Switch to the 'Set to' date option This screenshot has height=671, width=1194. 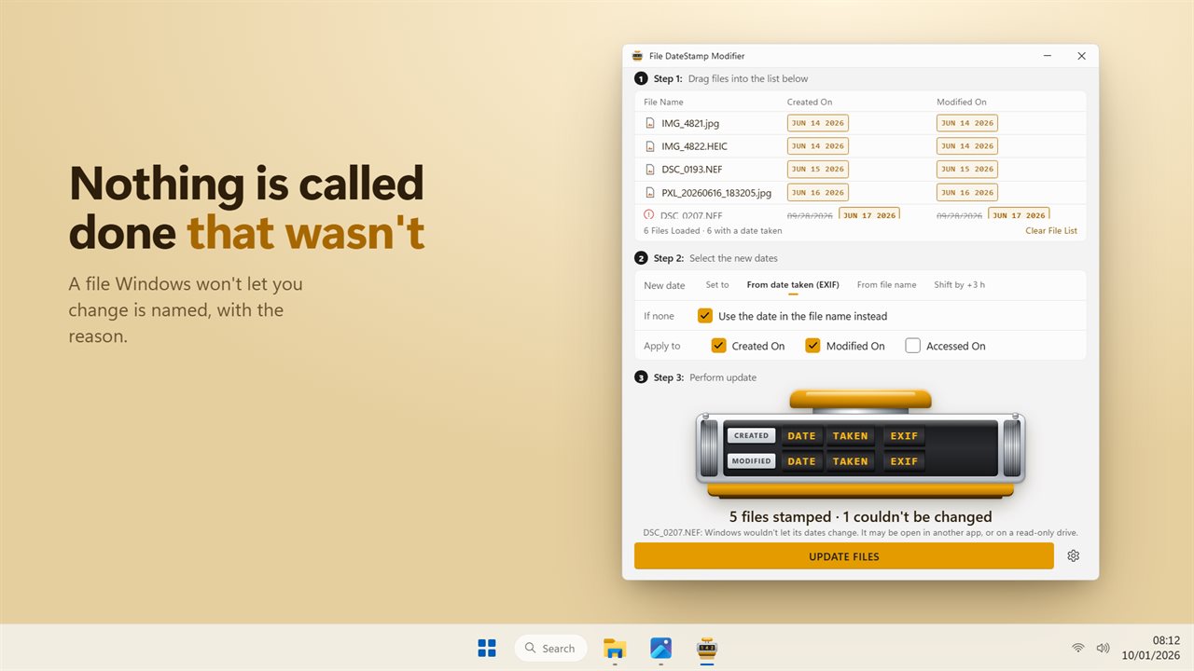click(717, 285)
